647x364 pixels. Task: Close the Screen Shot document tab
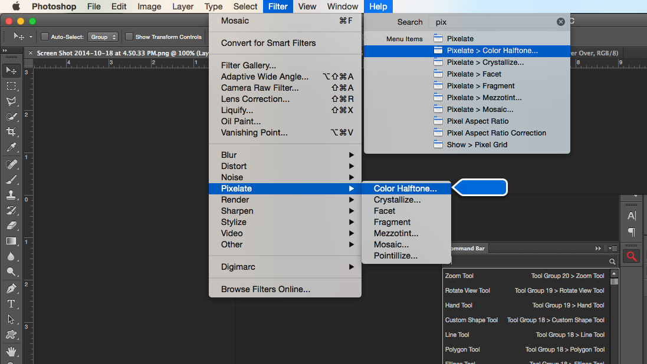click(31, 53)
